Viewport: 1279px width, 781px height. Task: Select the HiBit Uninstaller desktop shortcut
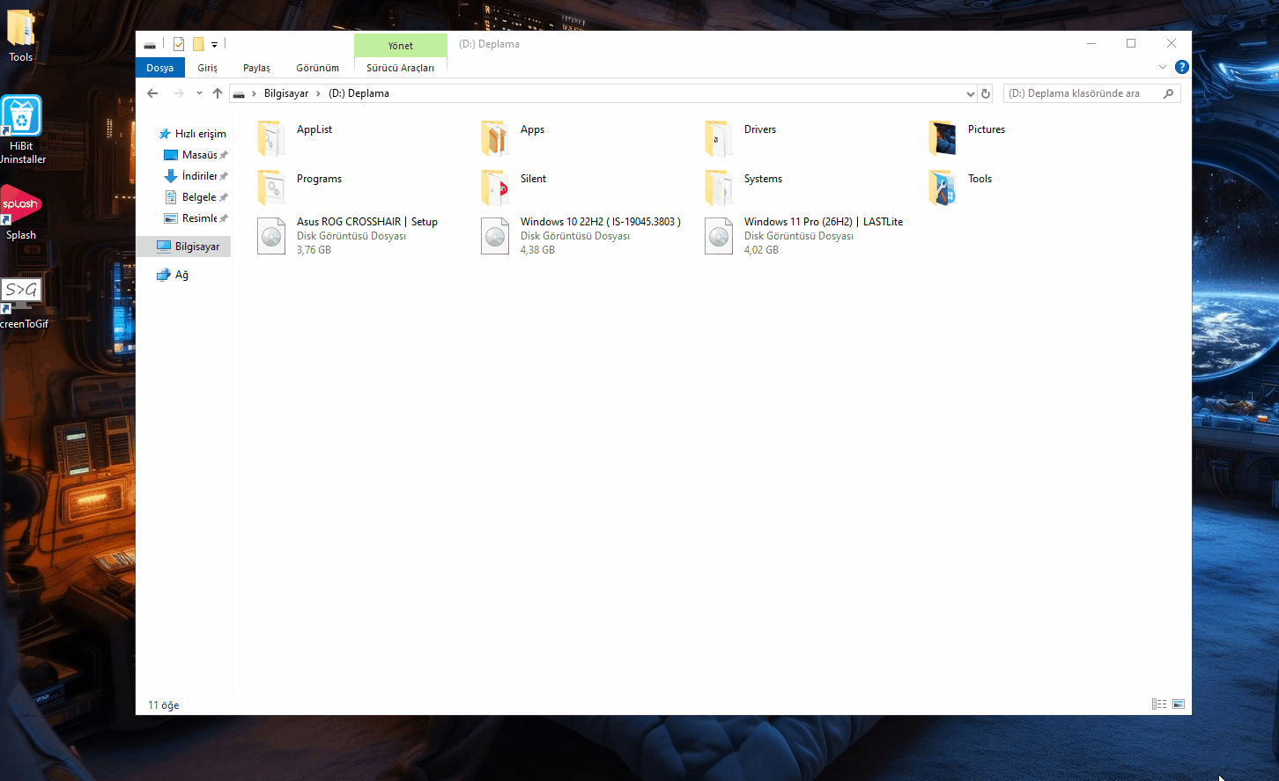click(21, 130)
